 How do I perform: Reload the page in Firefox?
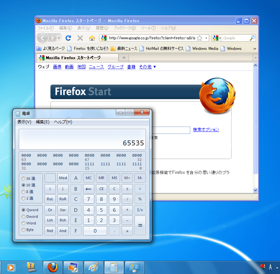[68, 38]
